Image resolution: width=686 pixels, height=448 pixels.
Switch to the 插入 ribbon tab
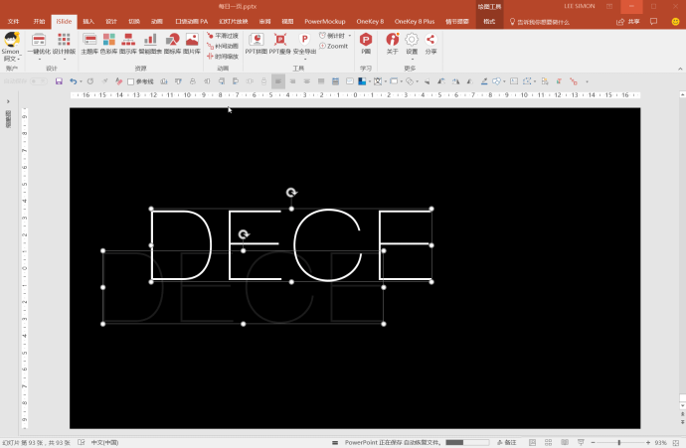point(88,20)
